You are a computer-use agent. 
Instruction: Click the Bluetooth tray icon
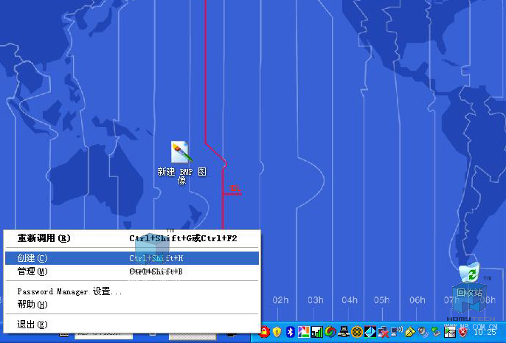(x=291, y=333)
